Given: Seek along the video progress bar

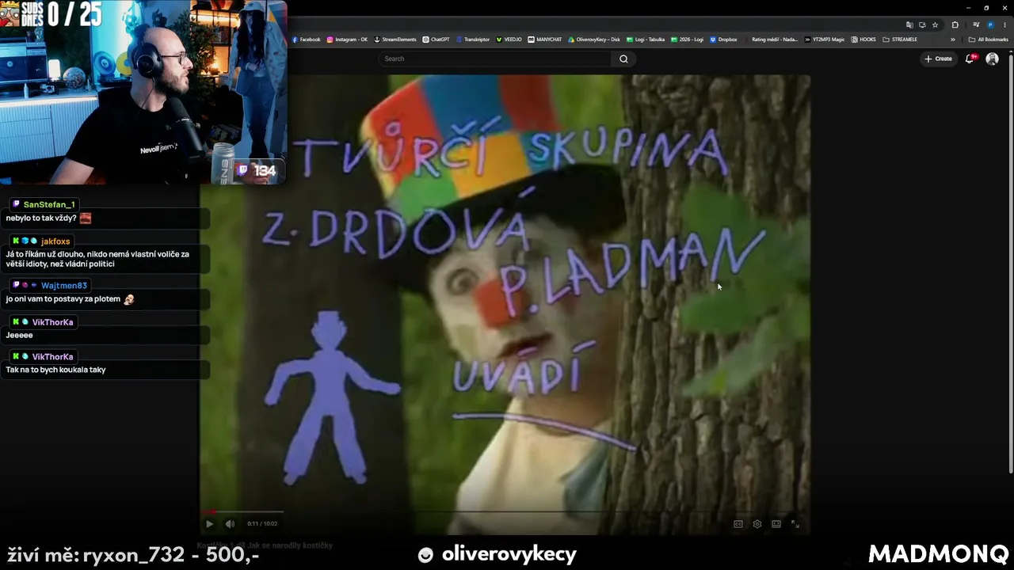Looking at the screenshot, I should (505, 512).
